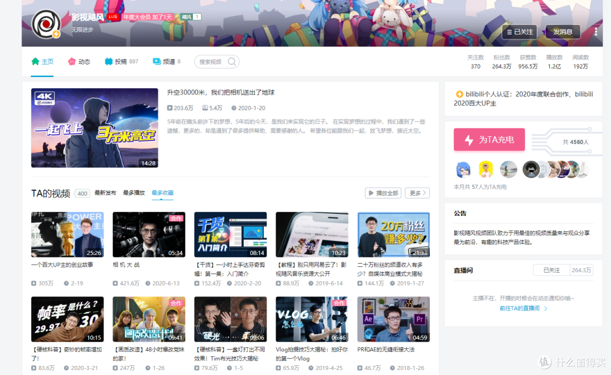Open 一个百大UP主的创业故事 thumbnail

pos(67,234)
